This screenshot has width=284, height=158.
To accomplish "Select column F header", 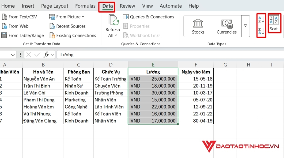I will [196, 65].
